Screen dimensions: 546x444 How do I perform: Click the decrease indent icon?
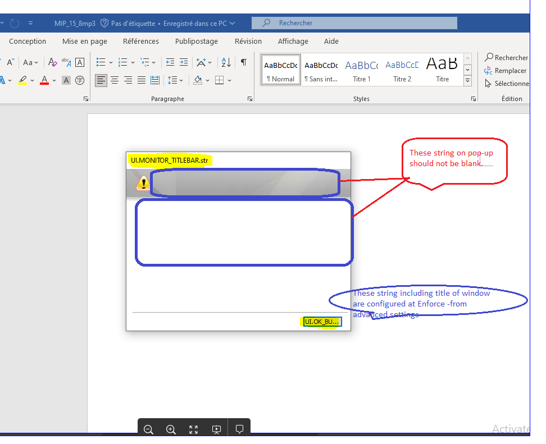170,62
